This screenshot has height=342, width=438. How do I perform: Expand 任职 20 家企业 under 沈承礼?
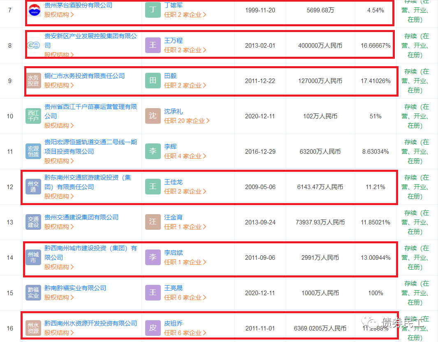coord(187,121)
